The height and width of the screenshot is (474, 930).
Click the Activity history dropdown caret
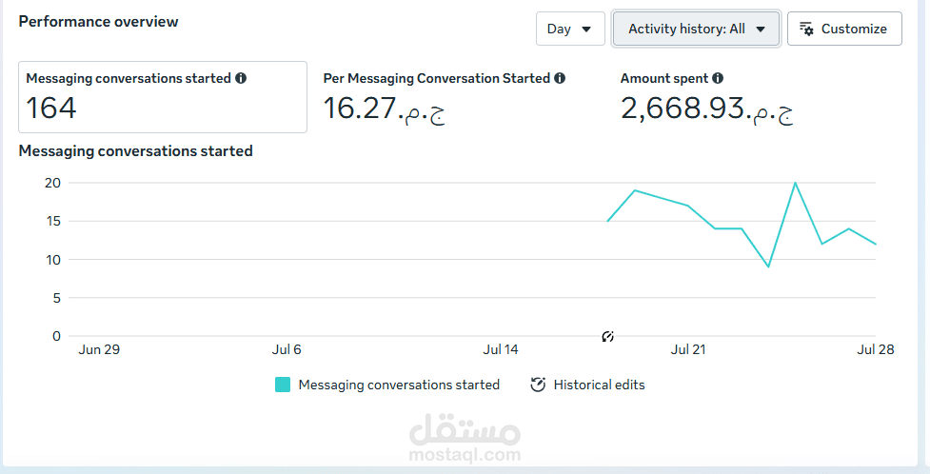point(761,30)
